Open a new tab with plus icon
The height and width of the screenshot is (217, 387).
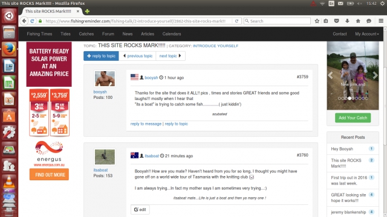pos(87,11)
